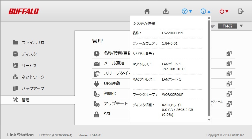This screenshot has width=252, height=139.
Task: Select バックアップ in the sidebar
Action: click(33, 89)
